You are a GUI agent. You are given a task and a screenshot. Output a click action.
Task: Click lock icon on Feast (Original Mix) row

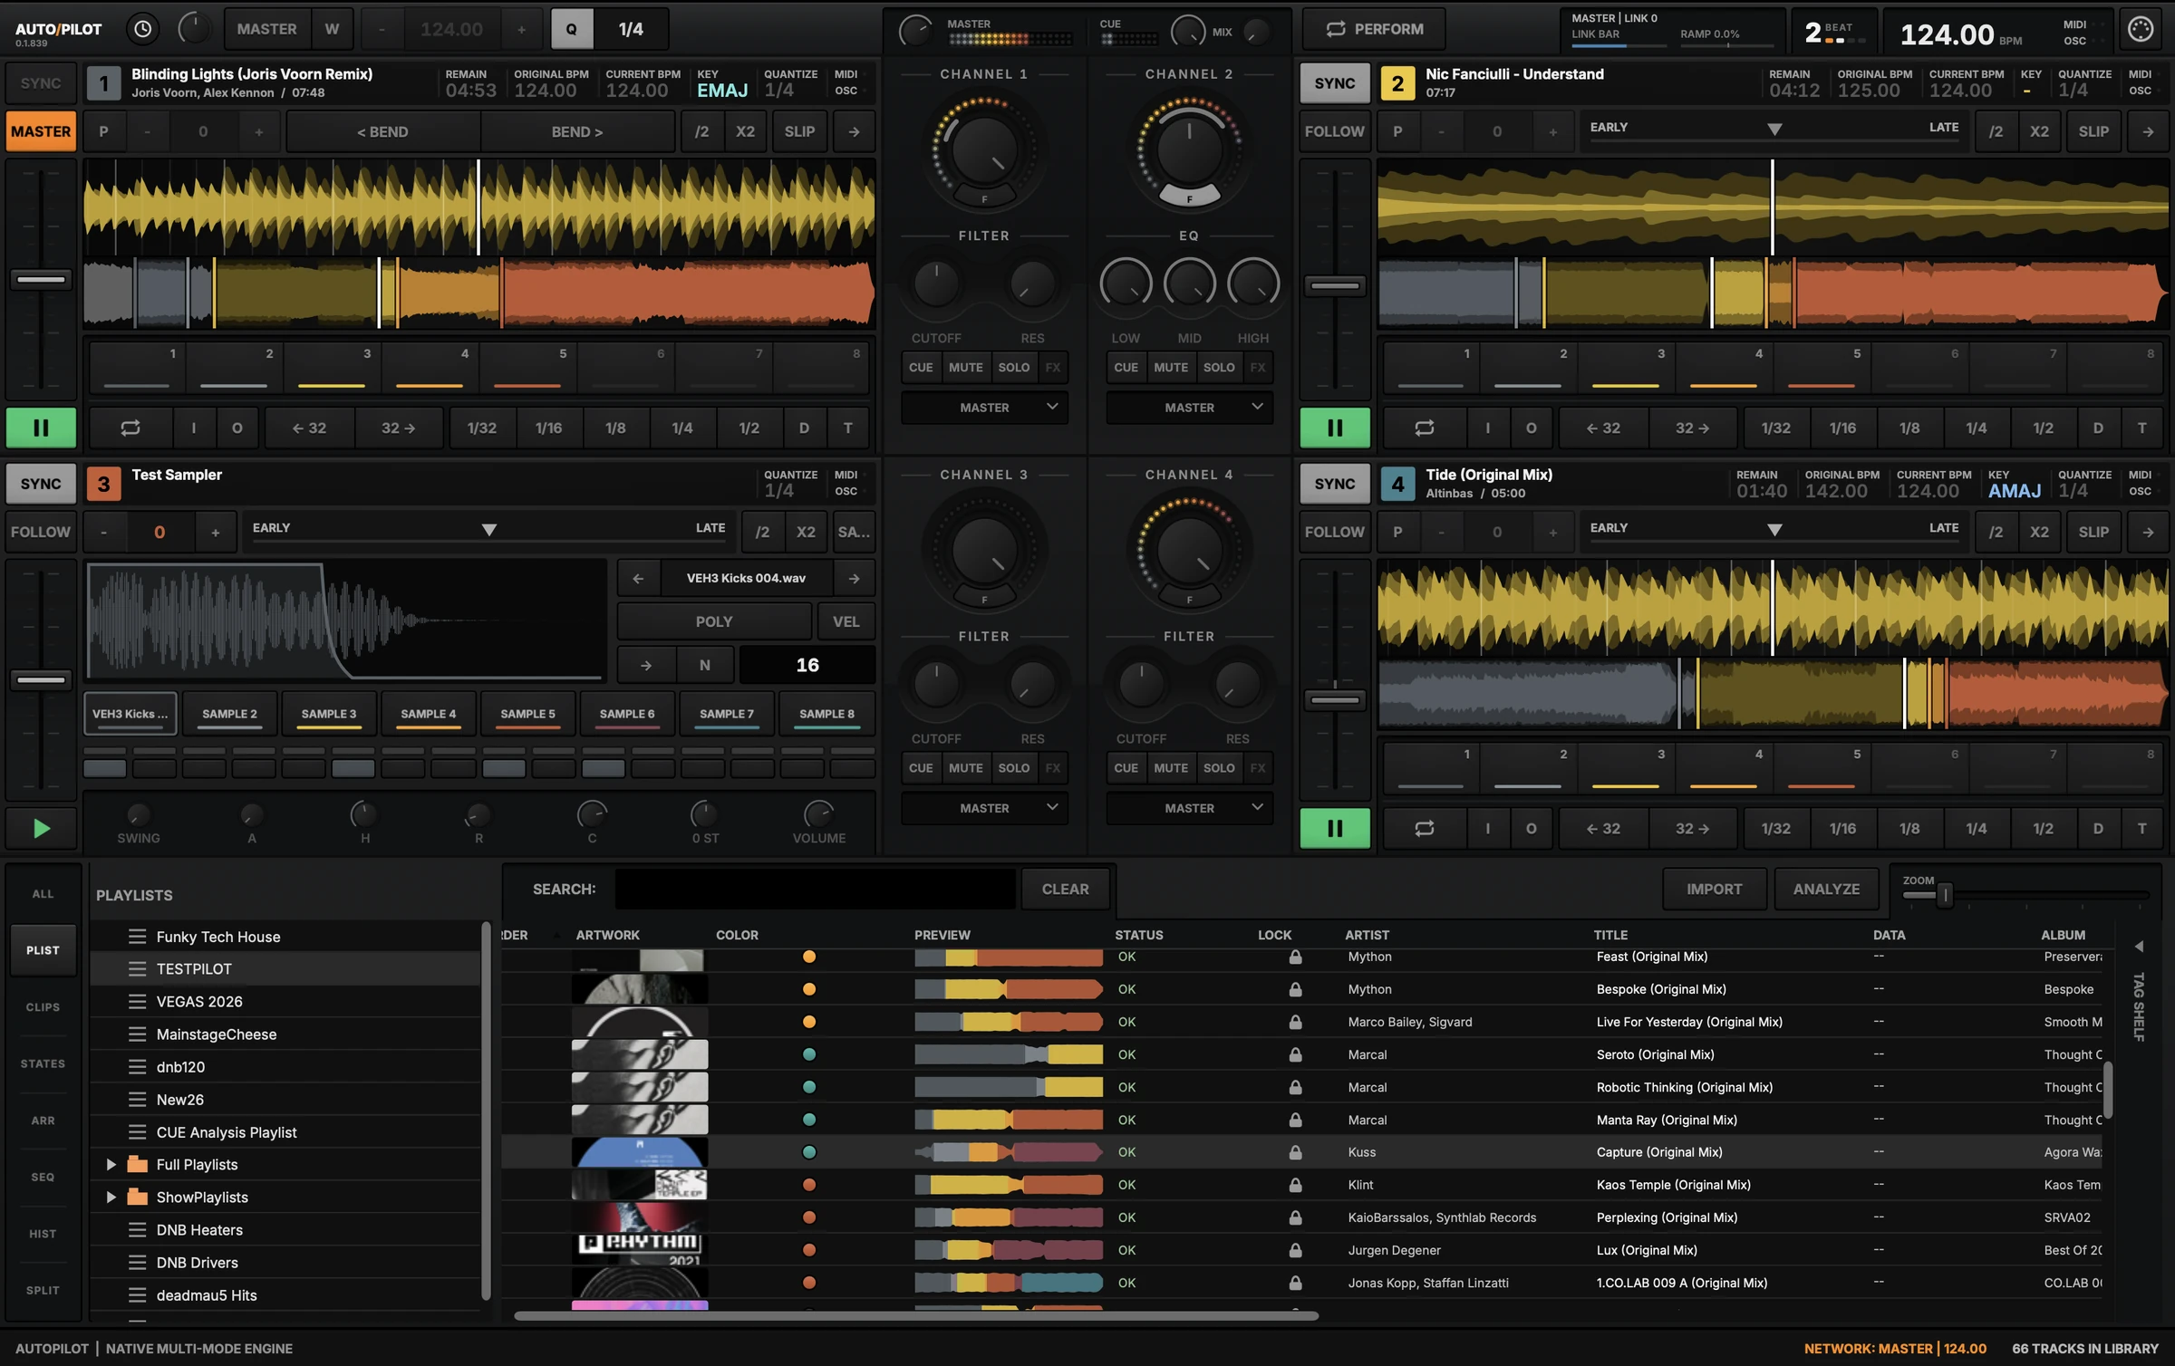coord(1295,957)
